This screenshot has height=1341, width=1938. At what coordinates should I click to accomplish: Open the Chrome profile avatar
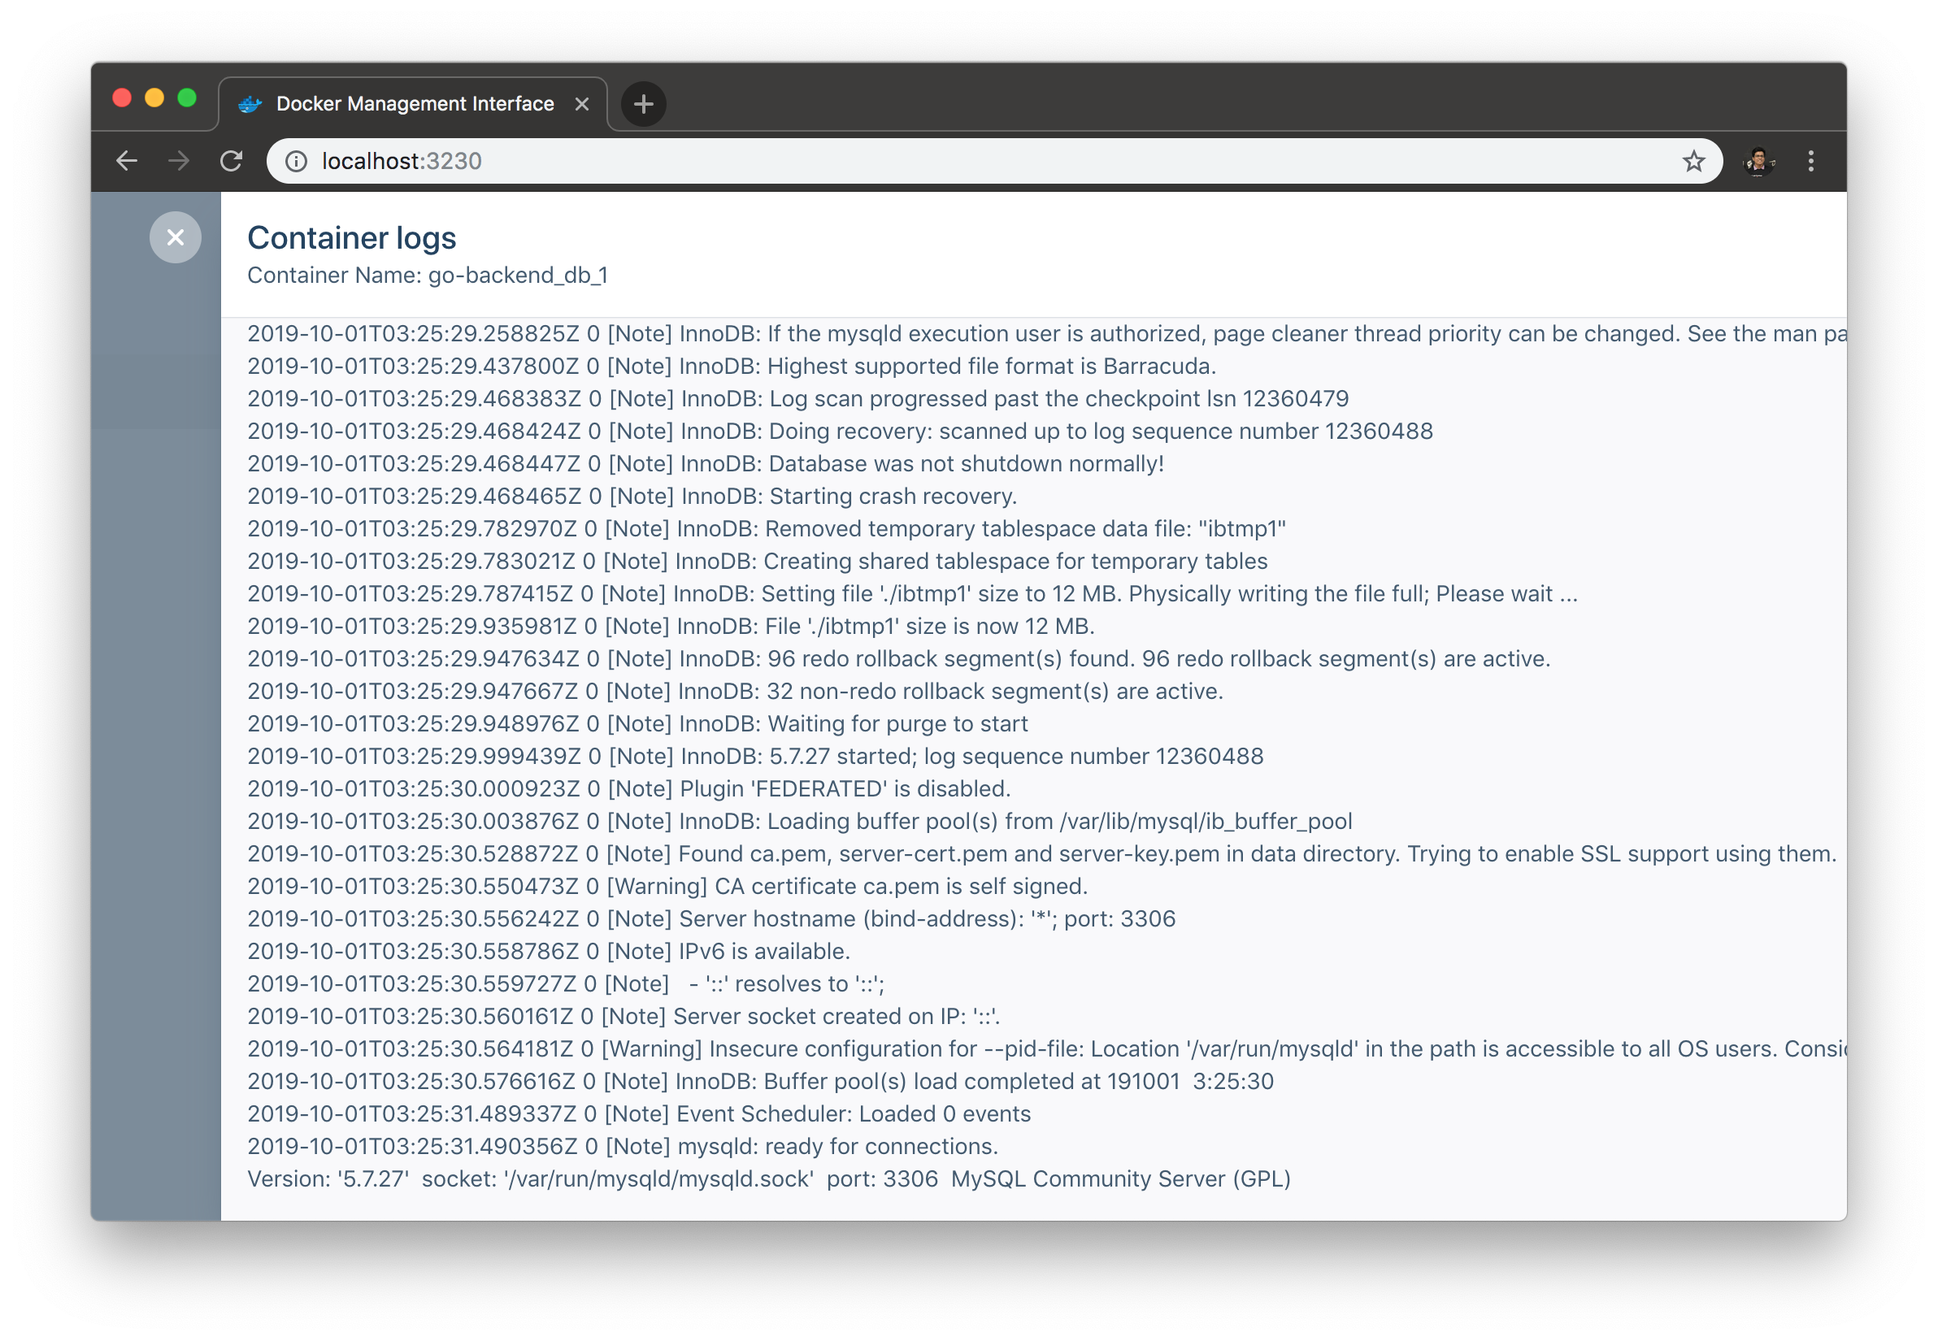tap(1758, 160)
